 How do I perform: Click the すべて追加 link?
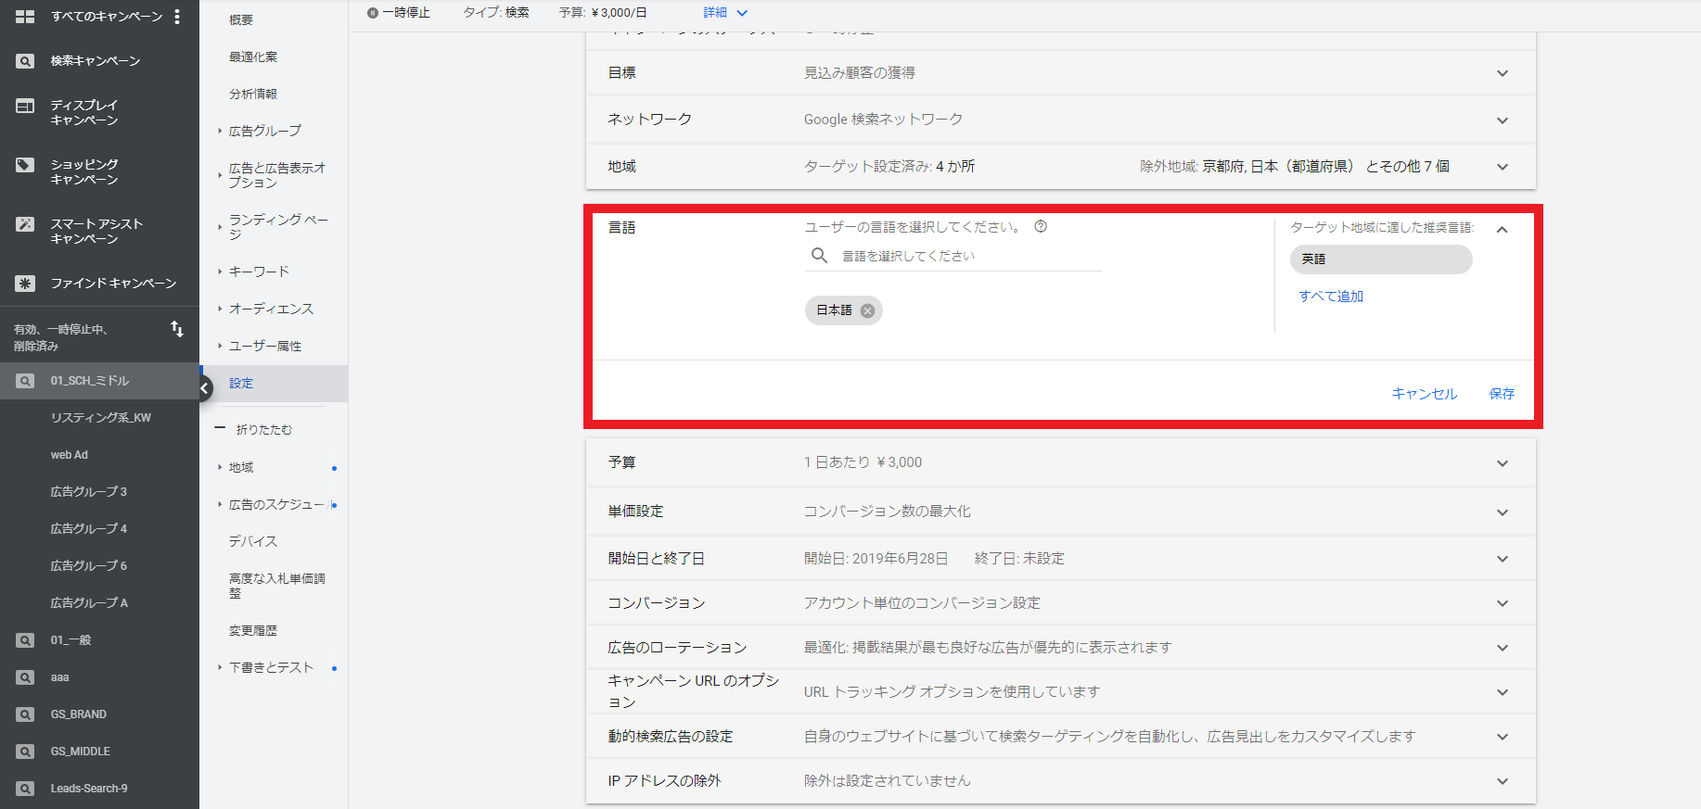1331,297
